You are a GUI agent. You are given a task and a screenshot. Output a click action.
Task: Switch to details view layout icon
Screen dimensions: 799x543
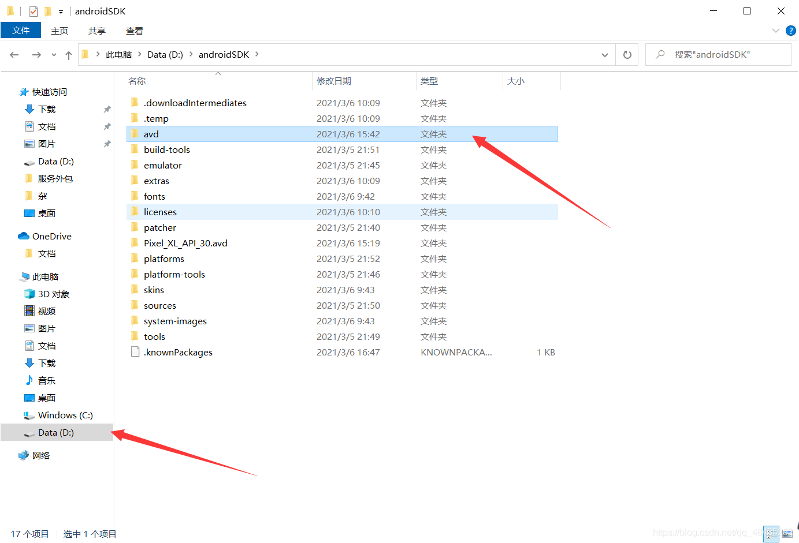(771, 534)
